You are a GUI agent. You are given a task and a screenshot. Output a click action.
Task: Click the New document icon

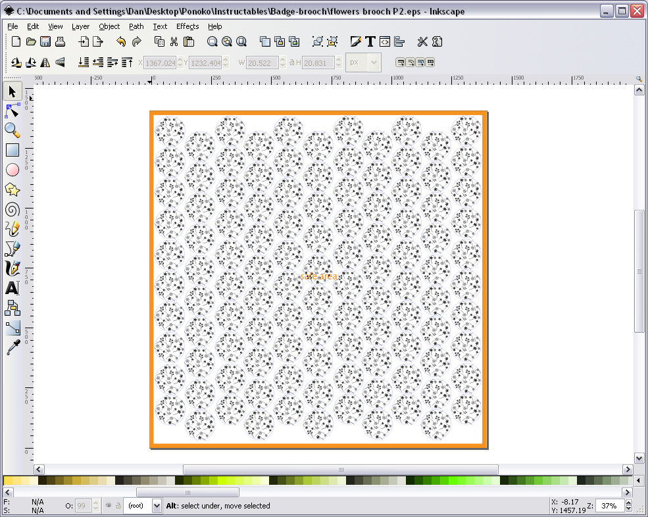pyautogui.click(x=16, y=41)
